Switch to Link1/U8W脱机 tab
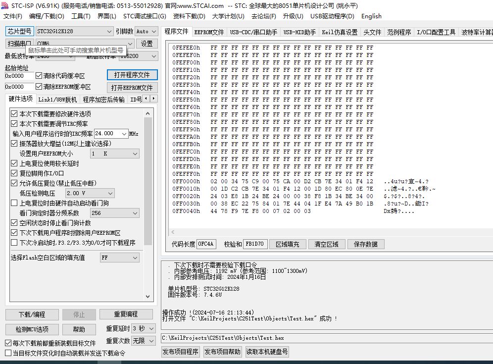This screenshot has width=493, height=364. [57, 100]
